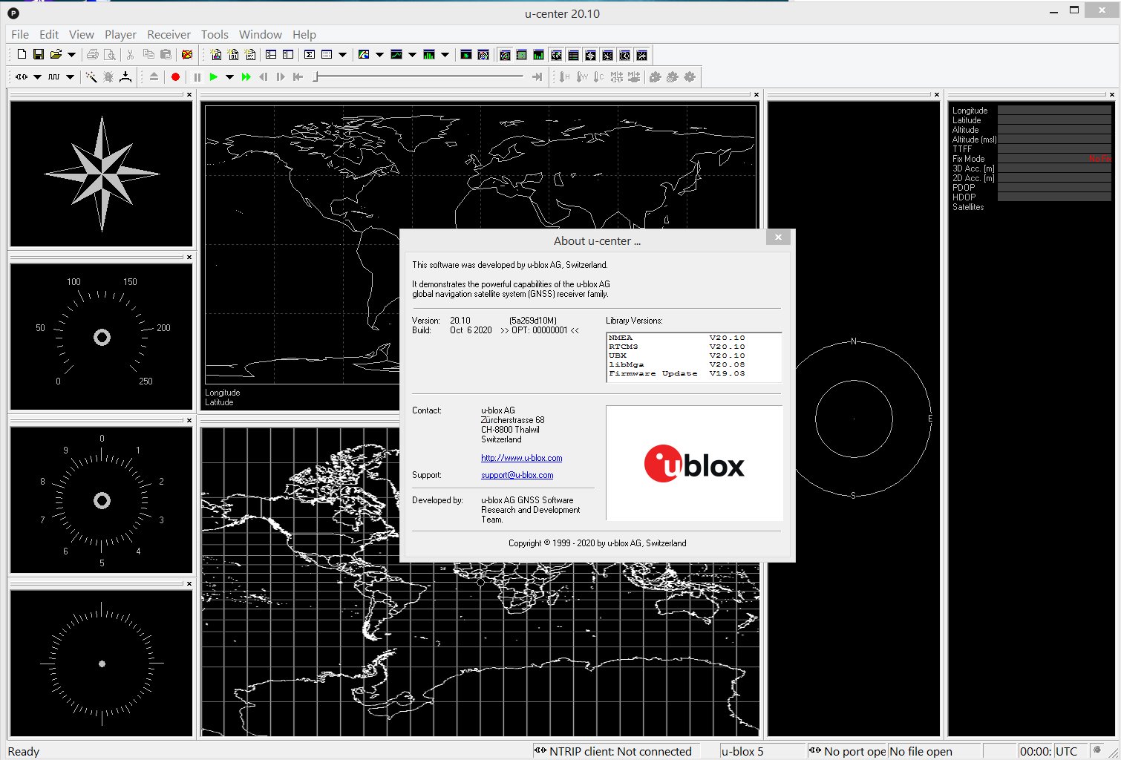Open the Chart View line graph icon
This screenshot has width=1121, height=760.
point(396,54)
